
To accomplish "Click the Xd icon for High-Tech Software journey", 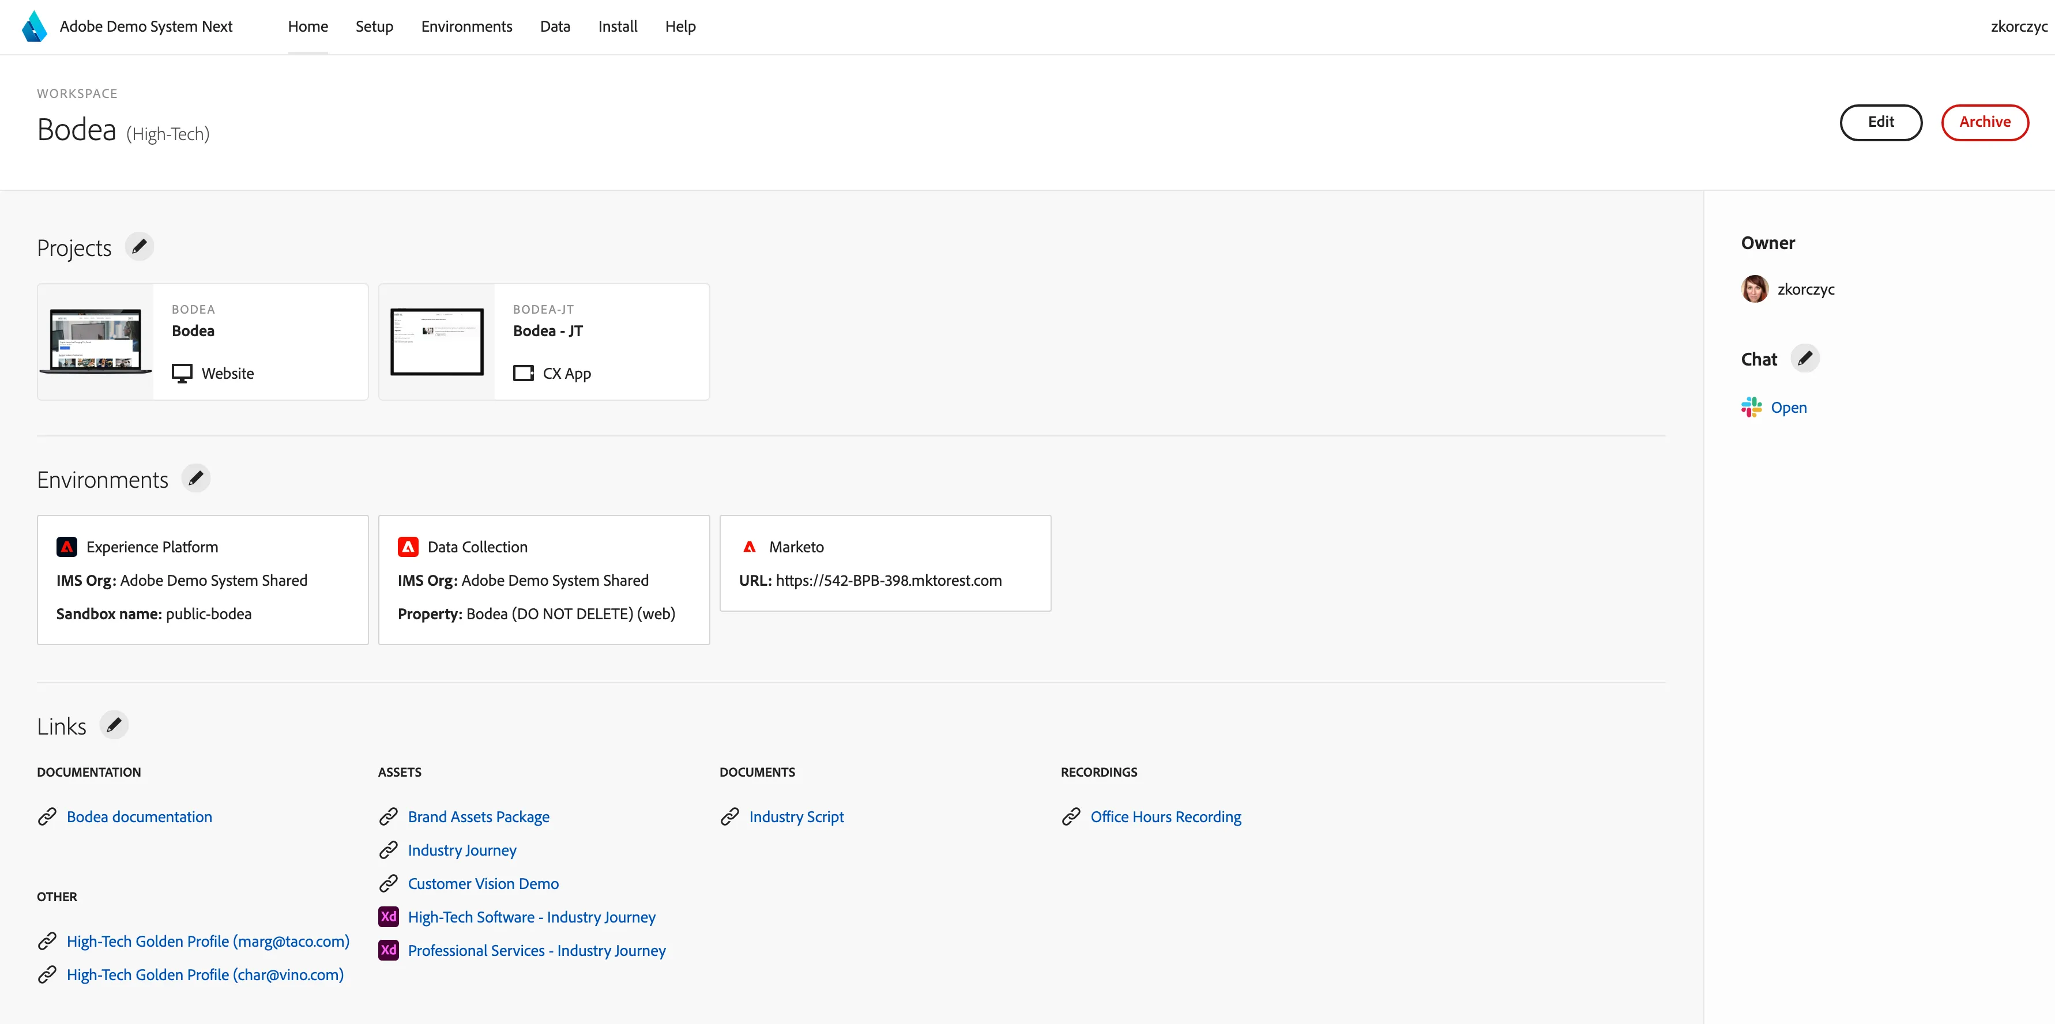I will 389,917.
